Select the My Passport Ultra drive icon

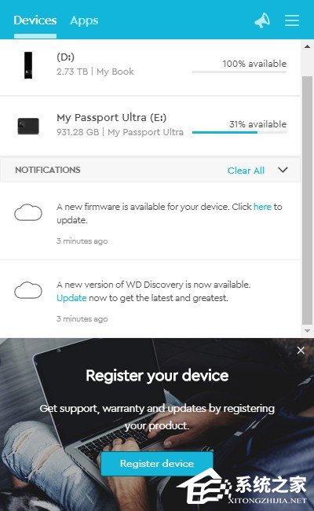click(x=28, y=126)
